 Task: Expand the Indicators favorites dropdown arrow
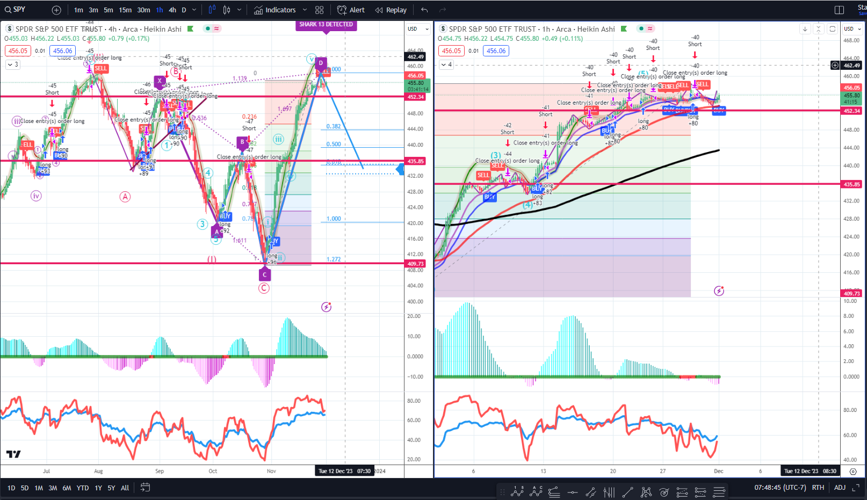(x=305, y=10)
